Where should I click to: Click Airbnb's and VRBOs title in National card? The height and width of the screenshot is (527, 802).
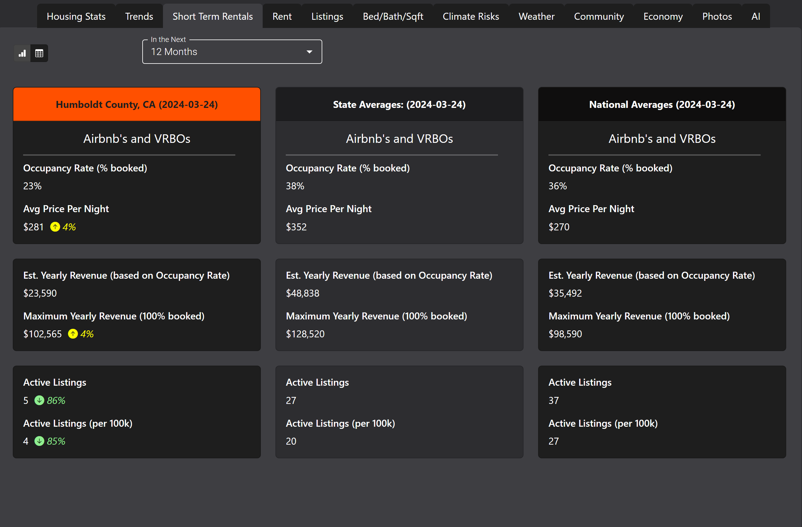662,139
